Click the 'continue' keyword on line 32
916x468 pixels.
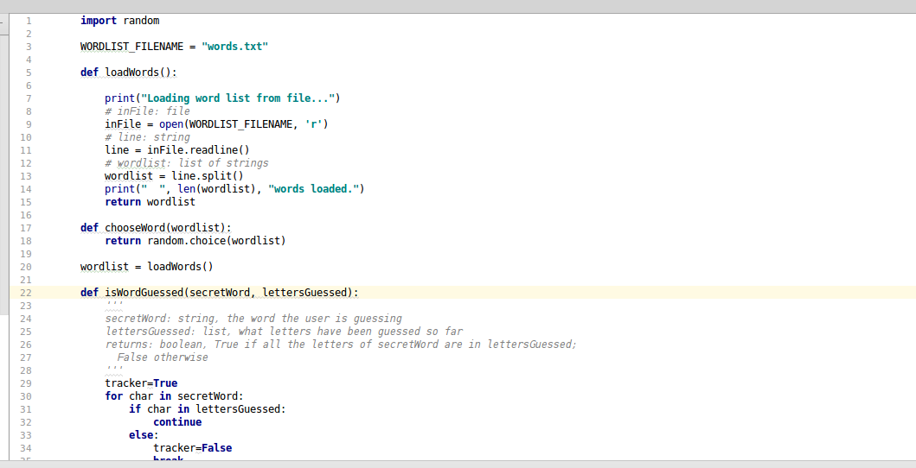(177, 422)
